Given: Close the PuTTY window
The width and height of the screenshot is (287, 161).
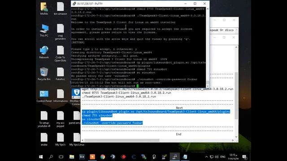Looking at the screenshot, I should click(204, 4).
